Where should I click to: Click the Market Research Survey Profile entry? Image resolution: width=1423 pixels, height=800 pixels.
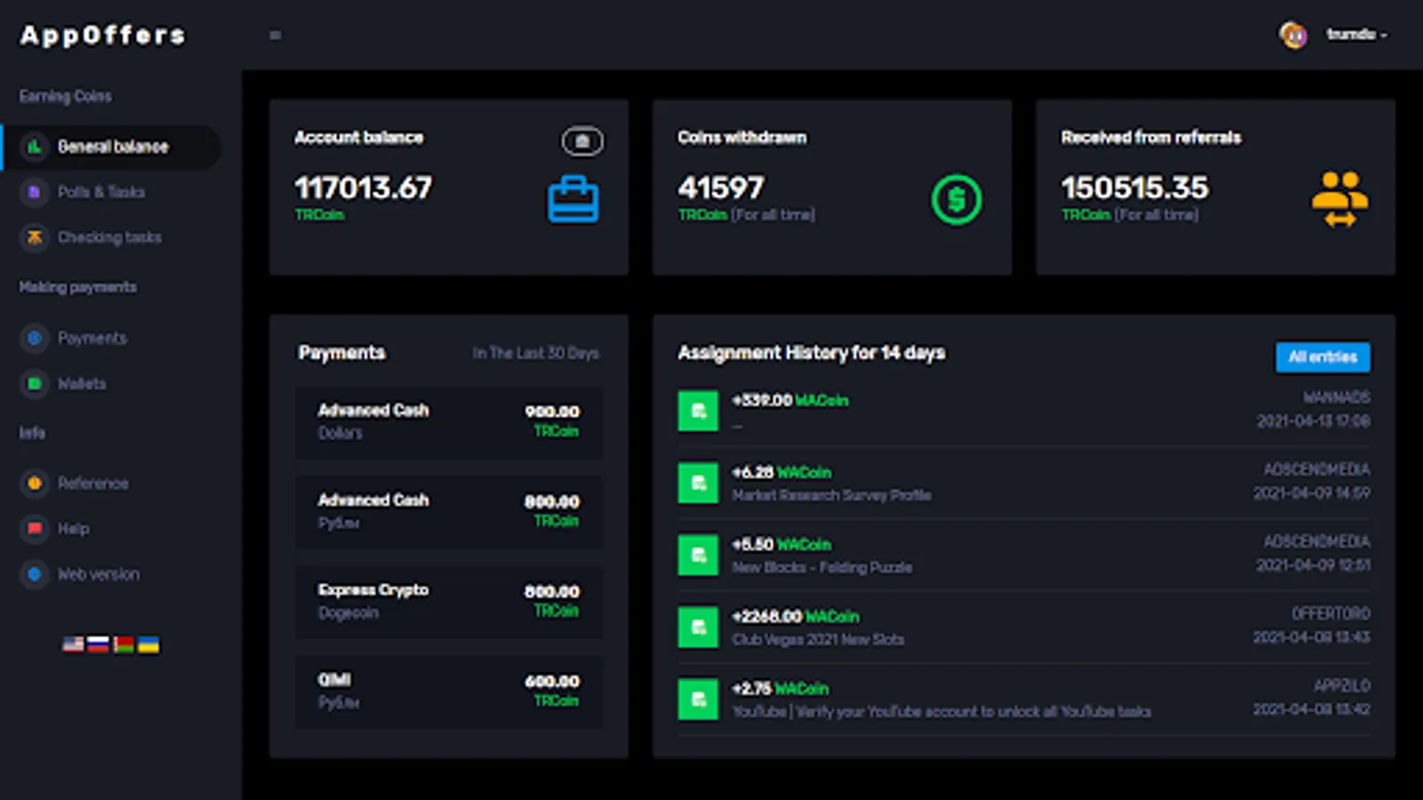click(832, 495)
